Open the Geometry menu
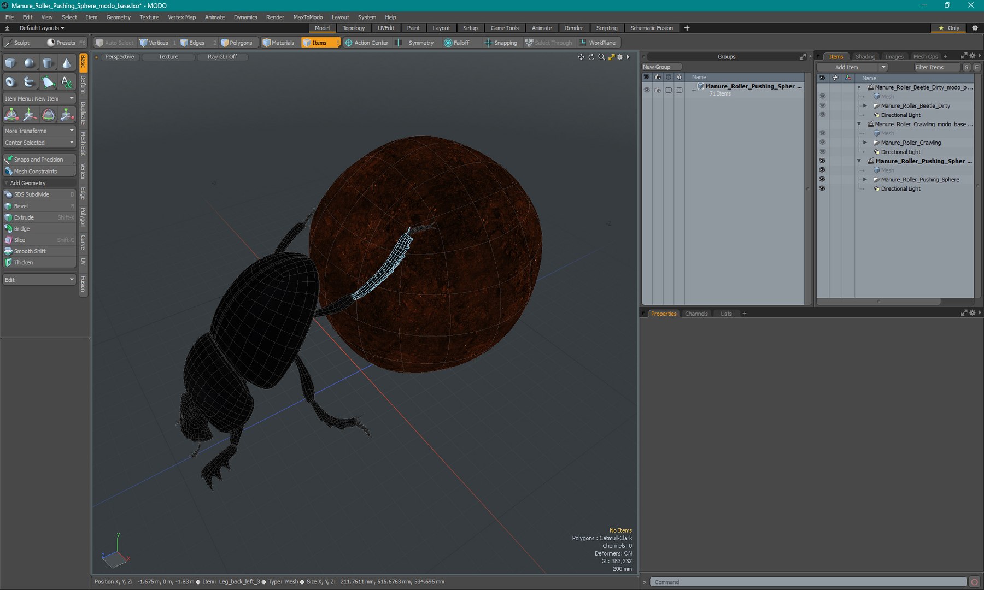Viewport: 984px width, 590px height. [118, 17]
